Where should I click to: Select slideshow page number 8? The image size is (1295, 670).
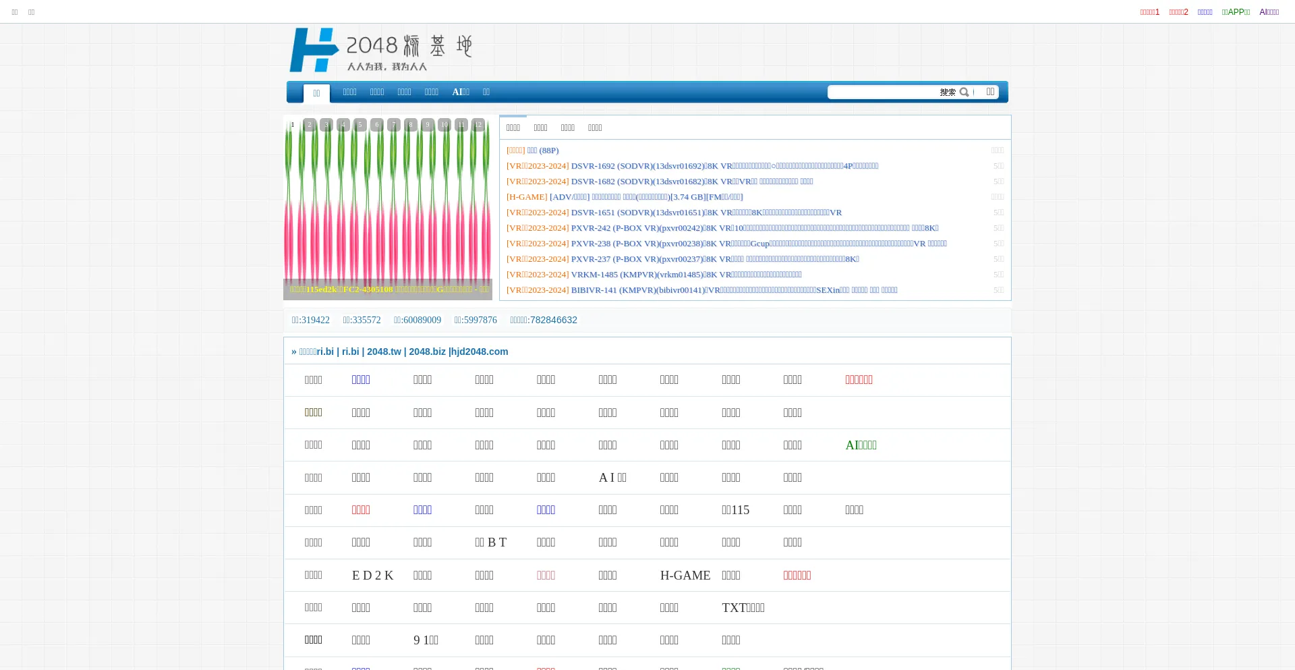[x=411, y=125]
